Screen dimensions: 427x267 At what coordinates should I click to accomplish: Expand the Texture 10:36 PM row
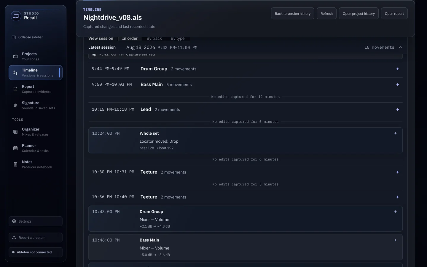pos(398,197)
